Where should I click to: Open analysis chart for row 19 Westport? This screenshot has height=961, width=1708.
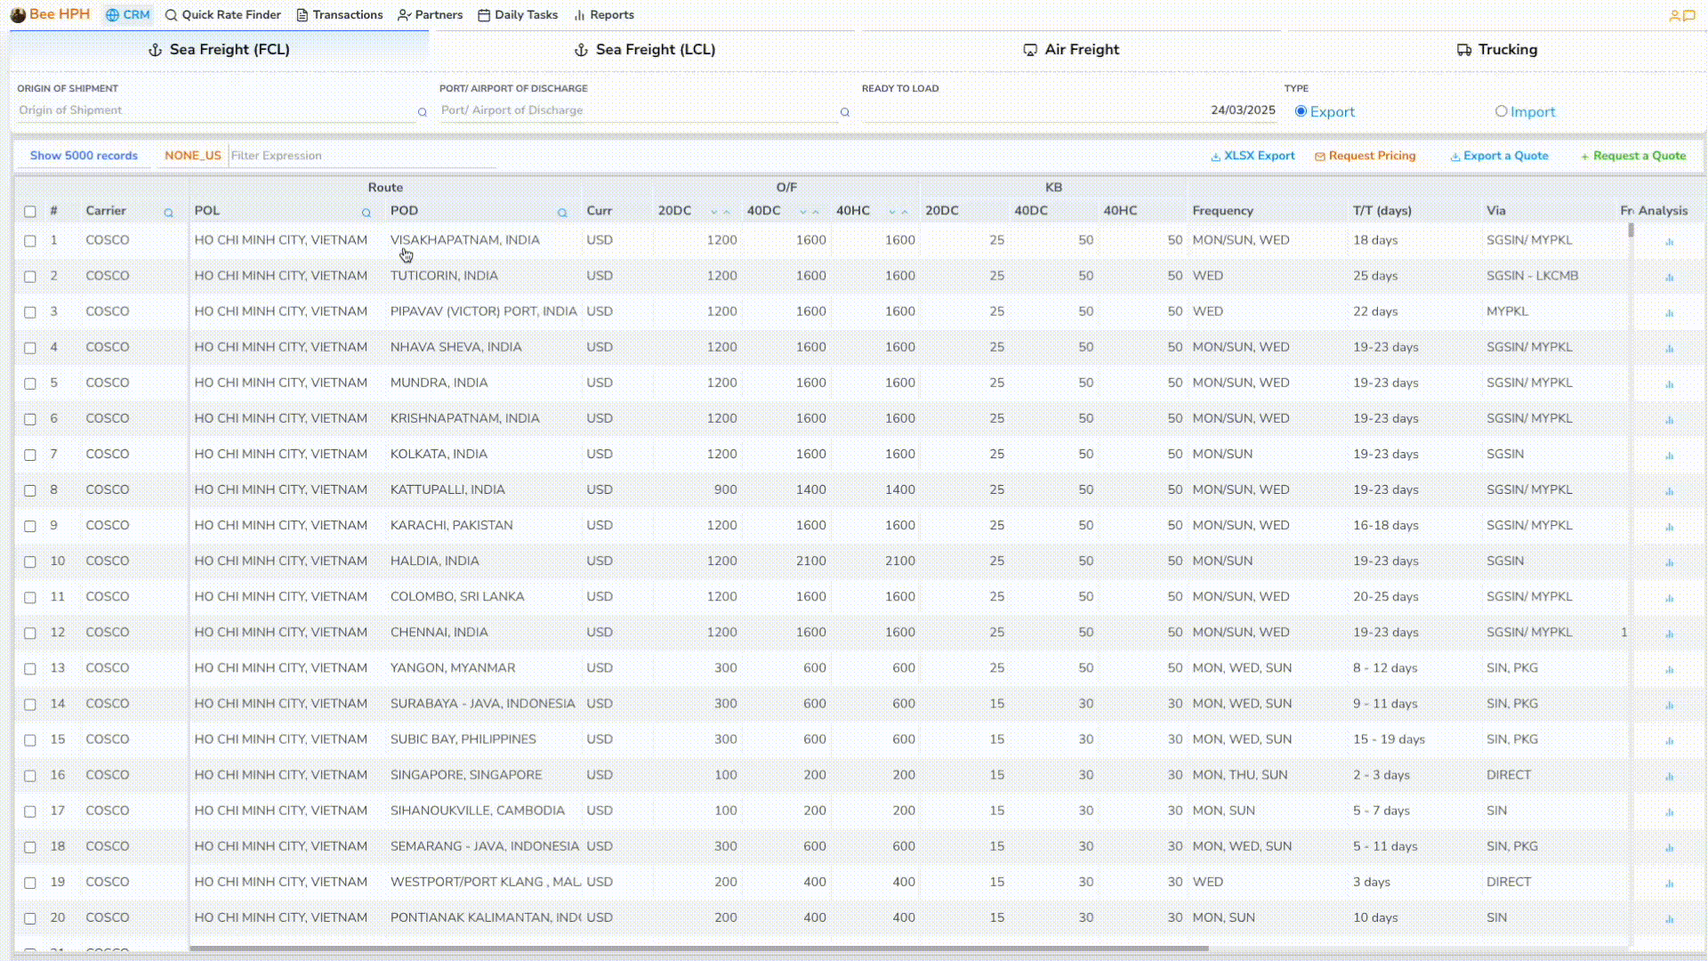[1670, 883]
